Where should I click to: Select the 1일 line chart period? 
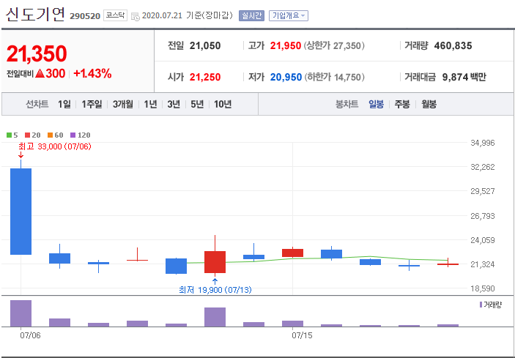64,105
